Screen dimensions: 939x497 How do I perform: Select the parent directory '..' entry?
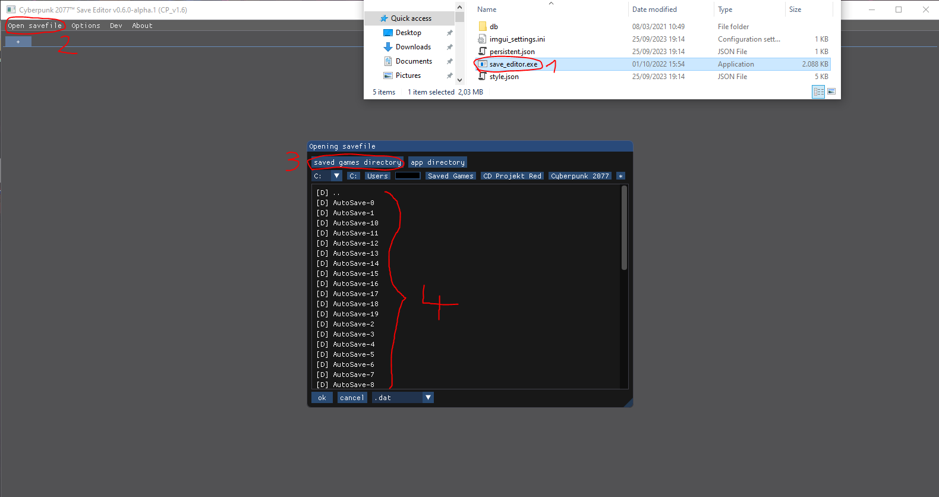pos(467,193)
